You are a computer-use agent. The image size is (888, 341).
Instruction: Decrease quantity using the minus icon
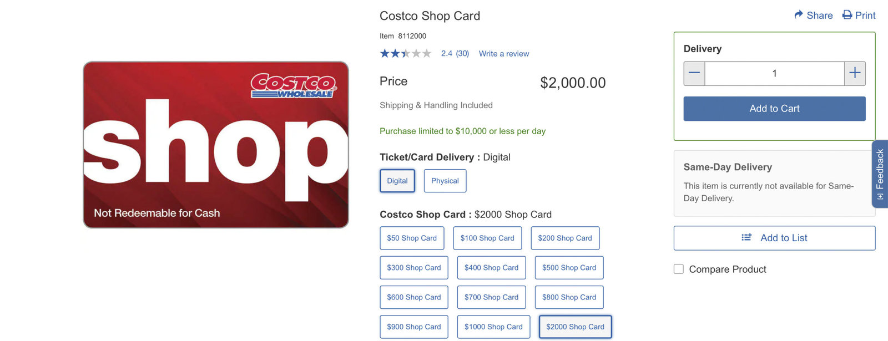pos(694,73)
